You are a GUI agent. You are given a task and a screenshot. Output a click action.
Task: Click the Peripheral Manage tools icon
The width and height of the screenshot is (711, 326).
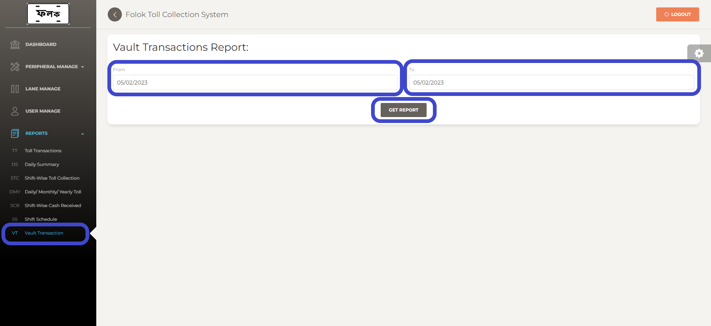pyautogui.click(x=15, y=67)
